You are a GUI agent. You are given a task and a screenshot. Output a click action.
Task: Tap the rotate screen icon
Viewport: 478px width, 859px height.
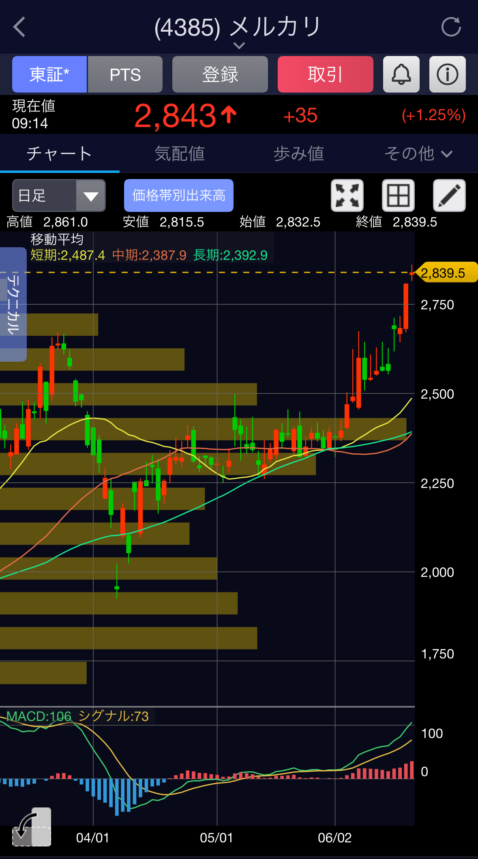coord(32,827)
